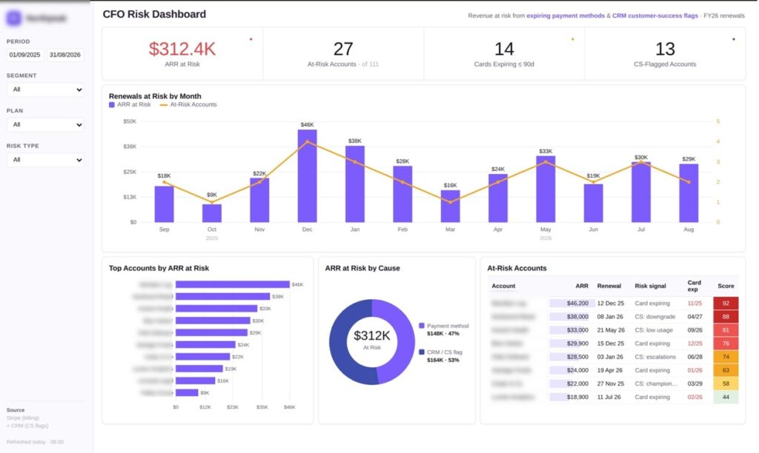Click the Feb bar labeled $28K

402,195
